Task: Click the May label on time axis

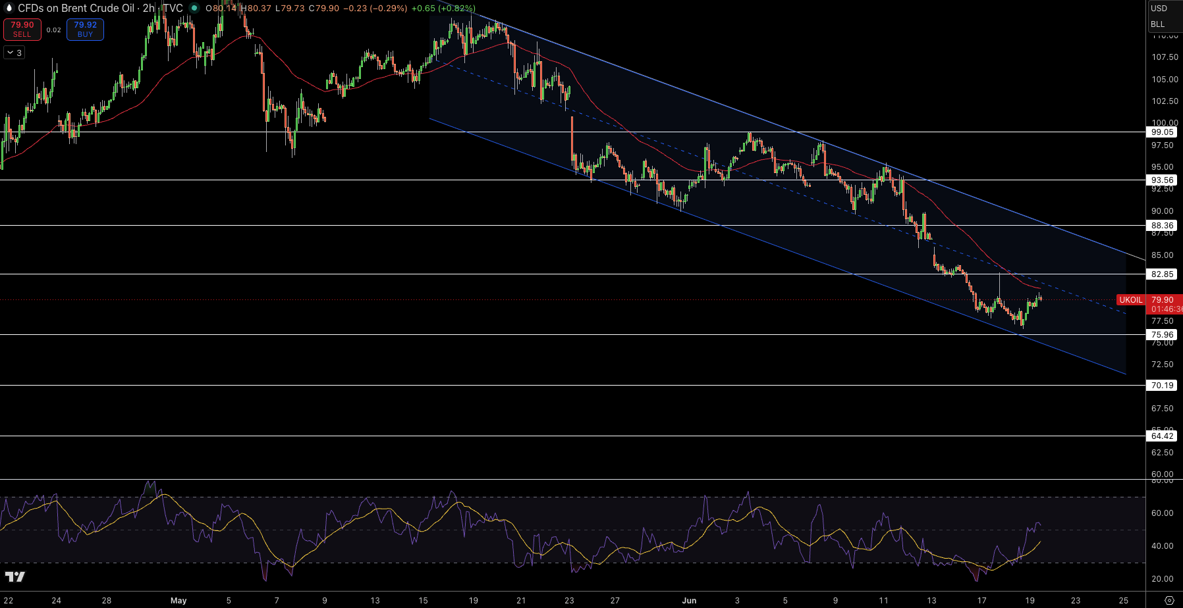Action: point(179,601)
